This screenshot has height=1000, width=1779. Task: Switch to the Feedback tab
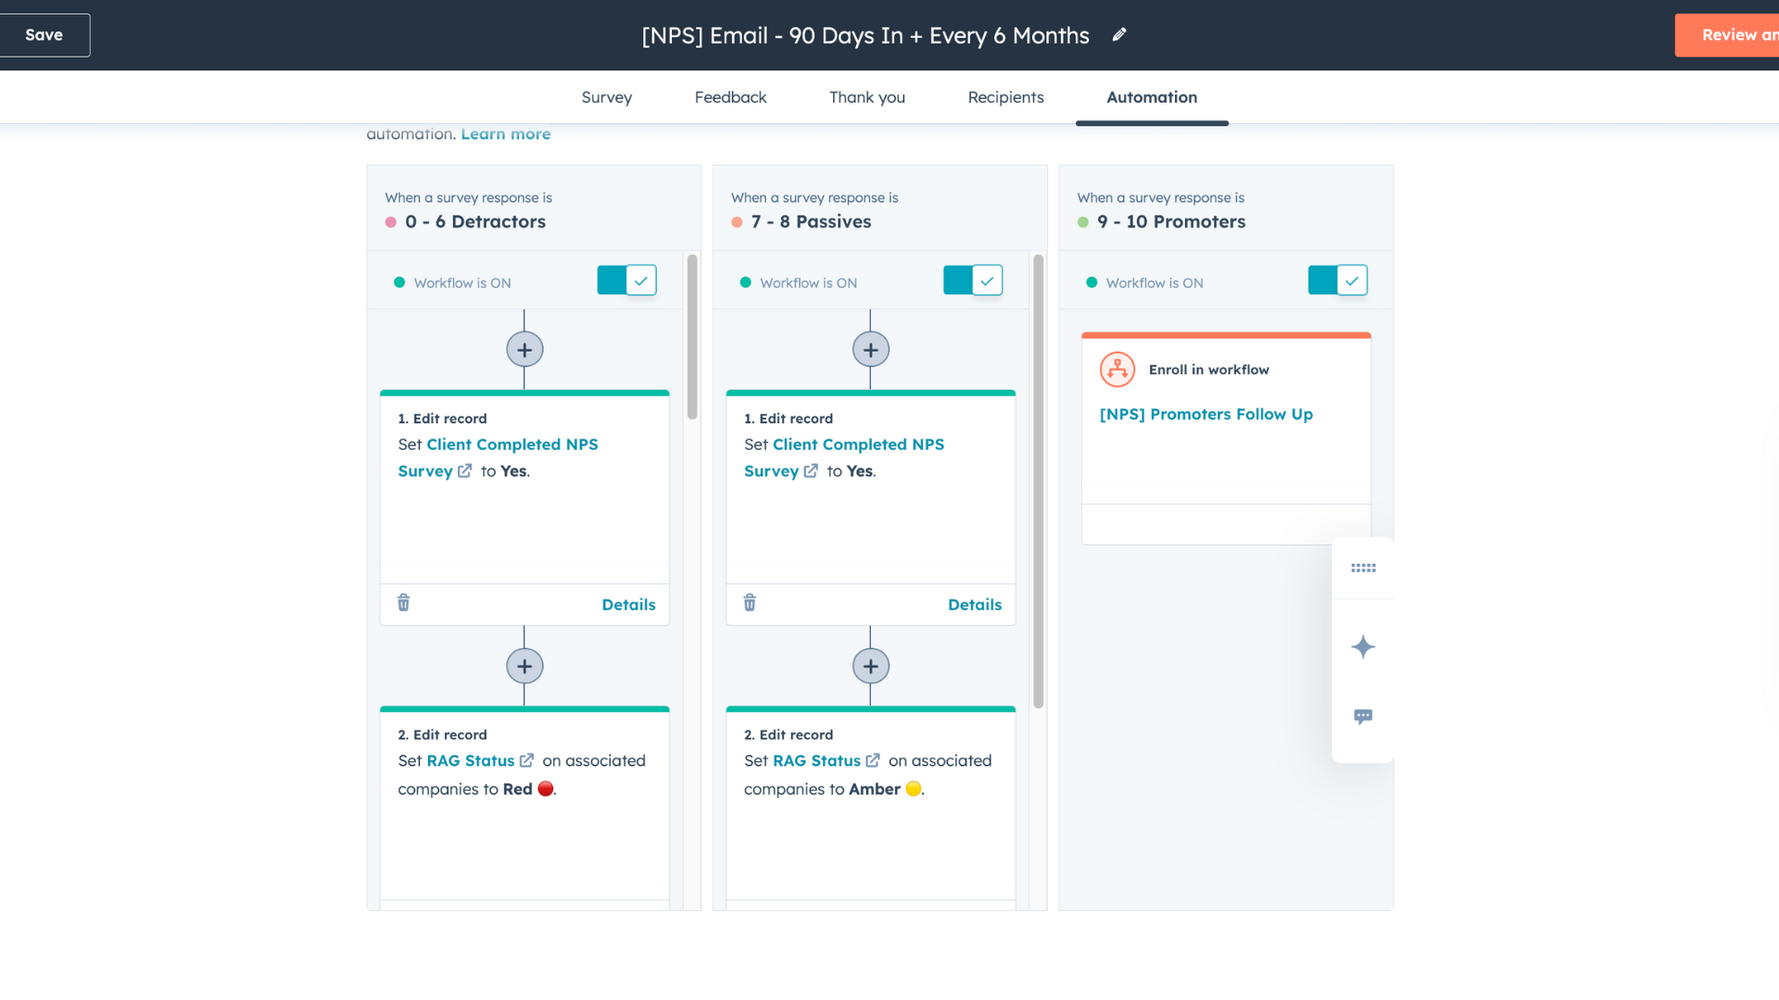730,97
